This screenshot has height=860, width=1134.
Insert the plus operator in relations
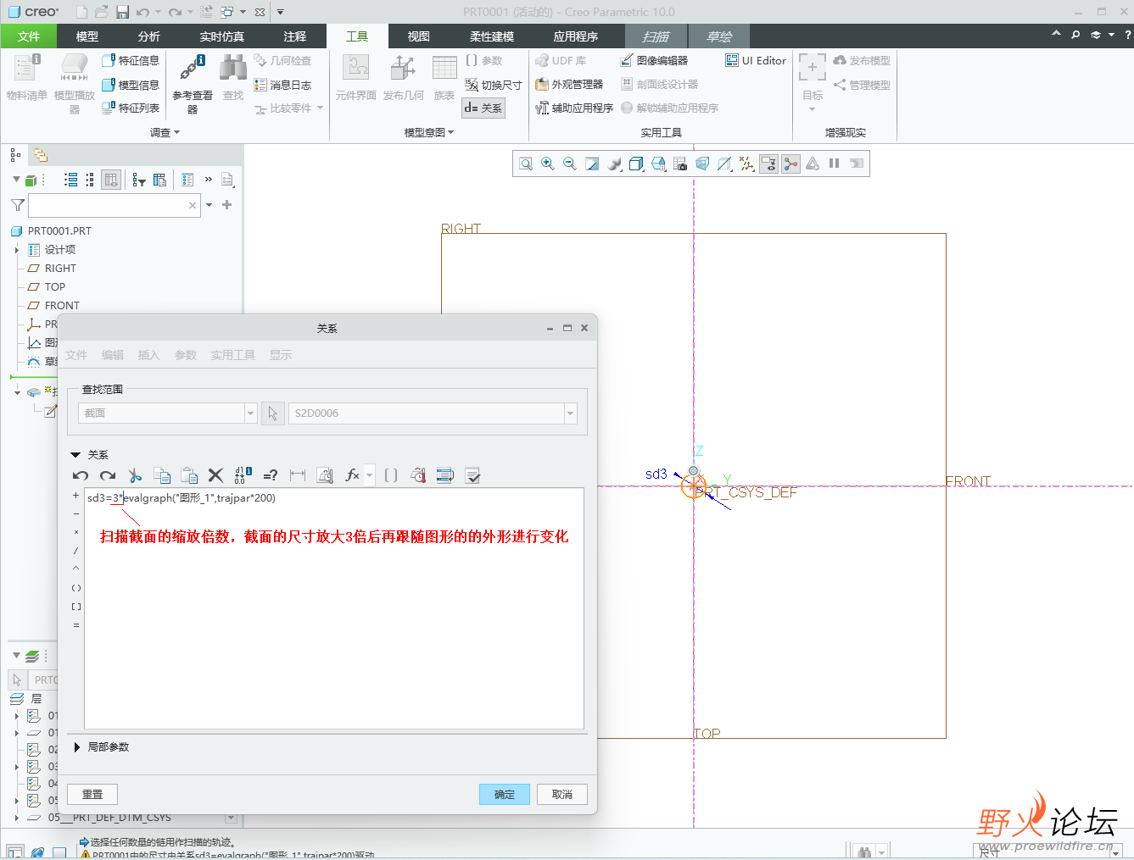point(75,496)
